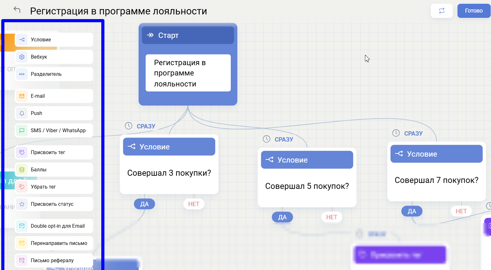Click the ДА branch under 3 покупки condition
This screenshot has height=270, width=491.
click(144, 204)
